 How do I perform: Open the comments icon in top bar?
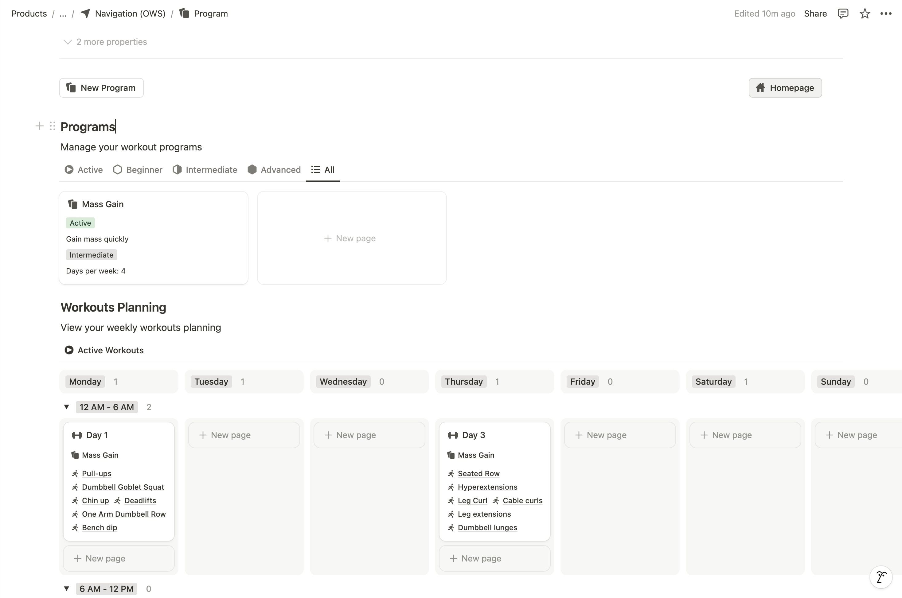pyautogui.click(x=842, y=14)
